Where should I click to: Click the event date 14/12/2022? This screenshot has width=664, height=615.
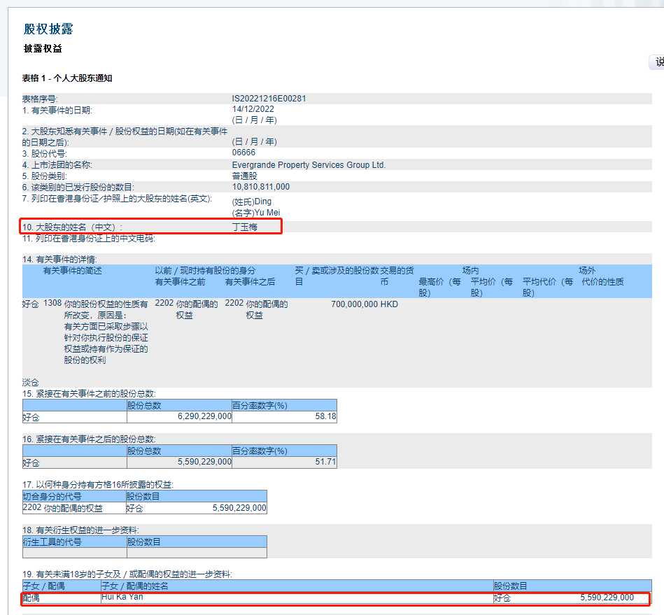(253, 110)
